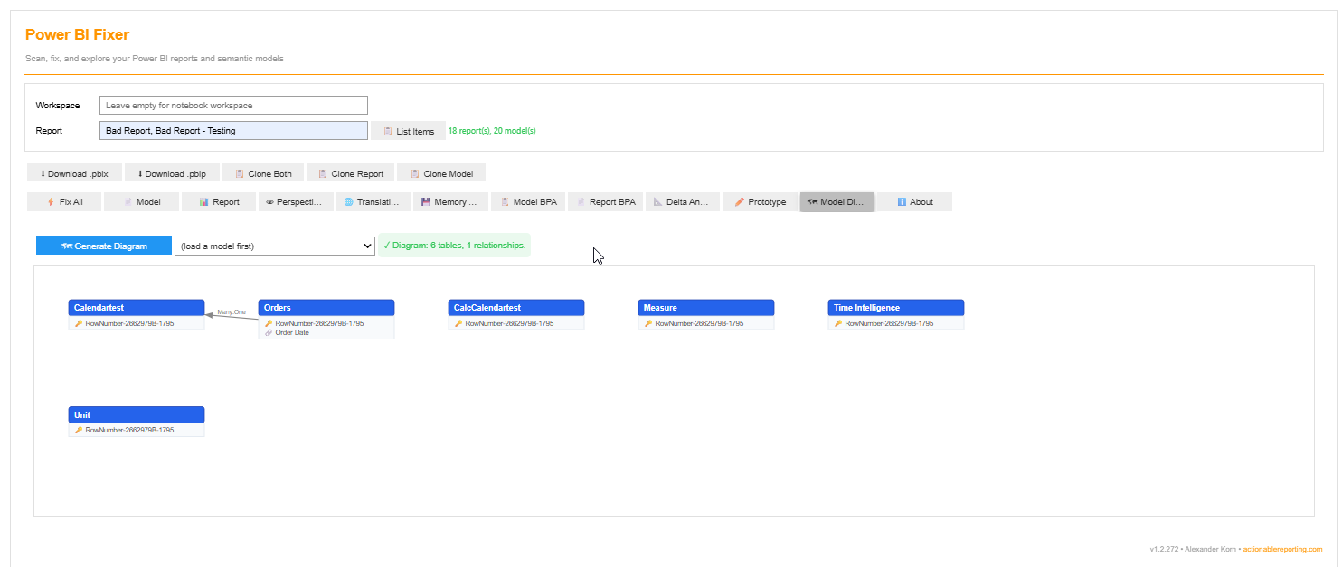Image resolution: width=1342 pixels, height=567 pixels.
Task: Click the Fix All lightning tab
Action: (64, 202)
